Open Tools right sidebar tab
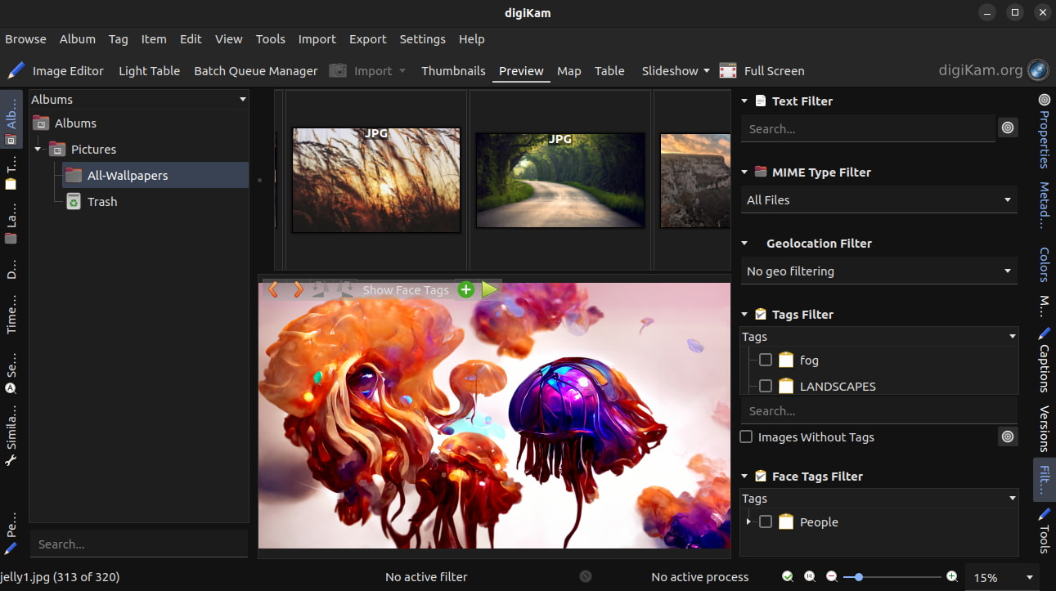This screenshot has width=1056, height=591. click(1044, 531)
